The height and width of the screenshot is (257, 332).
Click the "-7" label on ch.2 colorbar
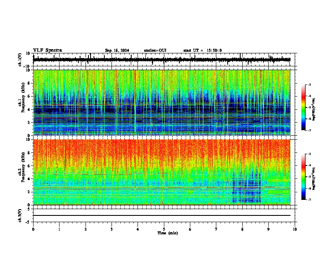tap(309, 200)
